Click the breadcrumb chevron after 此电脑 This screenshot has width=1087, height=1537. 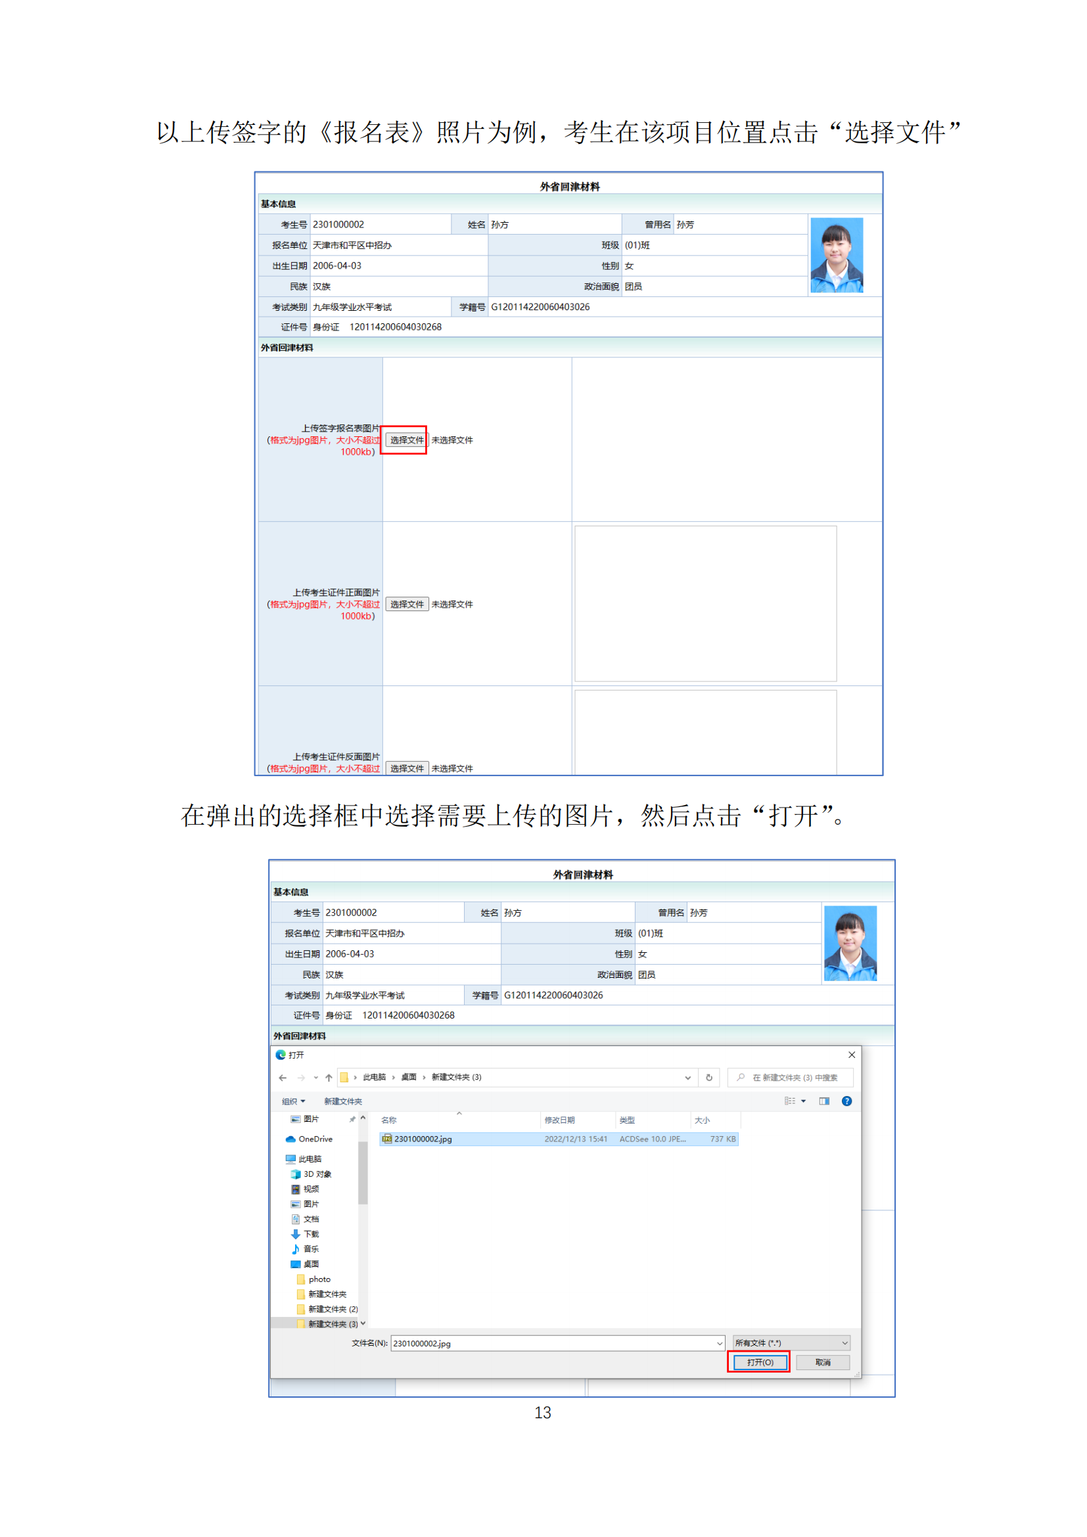coord(393,1077)
